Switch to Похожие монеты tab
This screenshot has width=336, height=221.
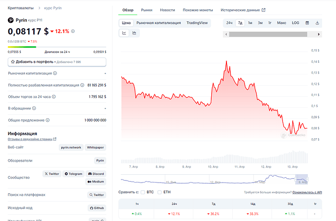tap(198, 10)
